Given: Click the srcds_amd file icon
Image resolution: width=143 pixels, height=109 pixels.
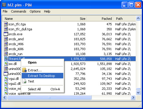Looking at the screenshot, I should pos(6,39).
